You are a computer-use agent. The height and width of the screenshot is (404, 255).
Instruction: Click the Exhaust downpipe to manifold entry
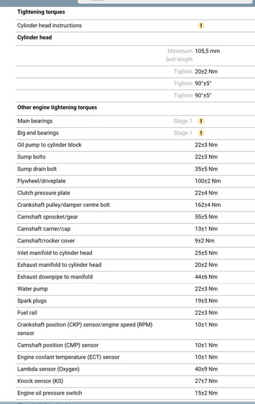point(55,277)
